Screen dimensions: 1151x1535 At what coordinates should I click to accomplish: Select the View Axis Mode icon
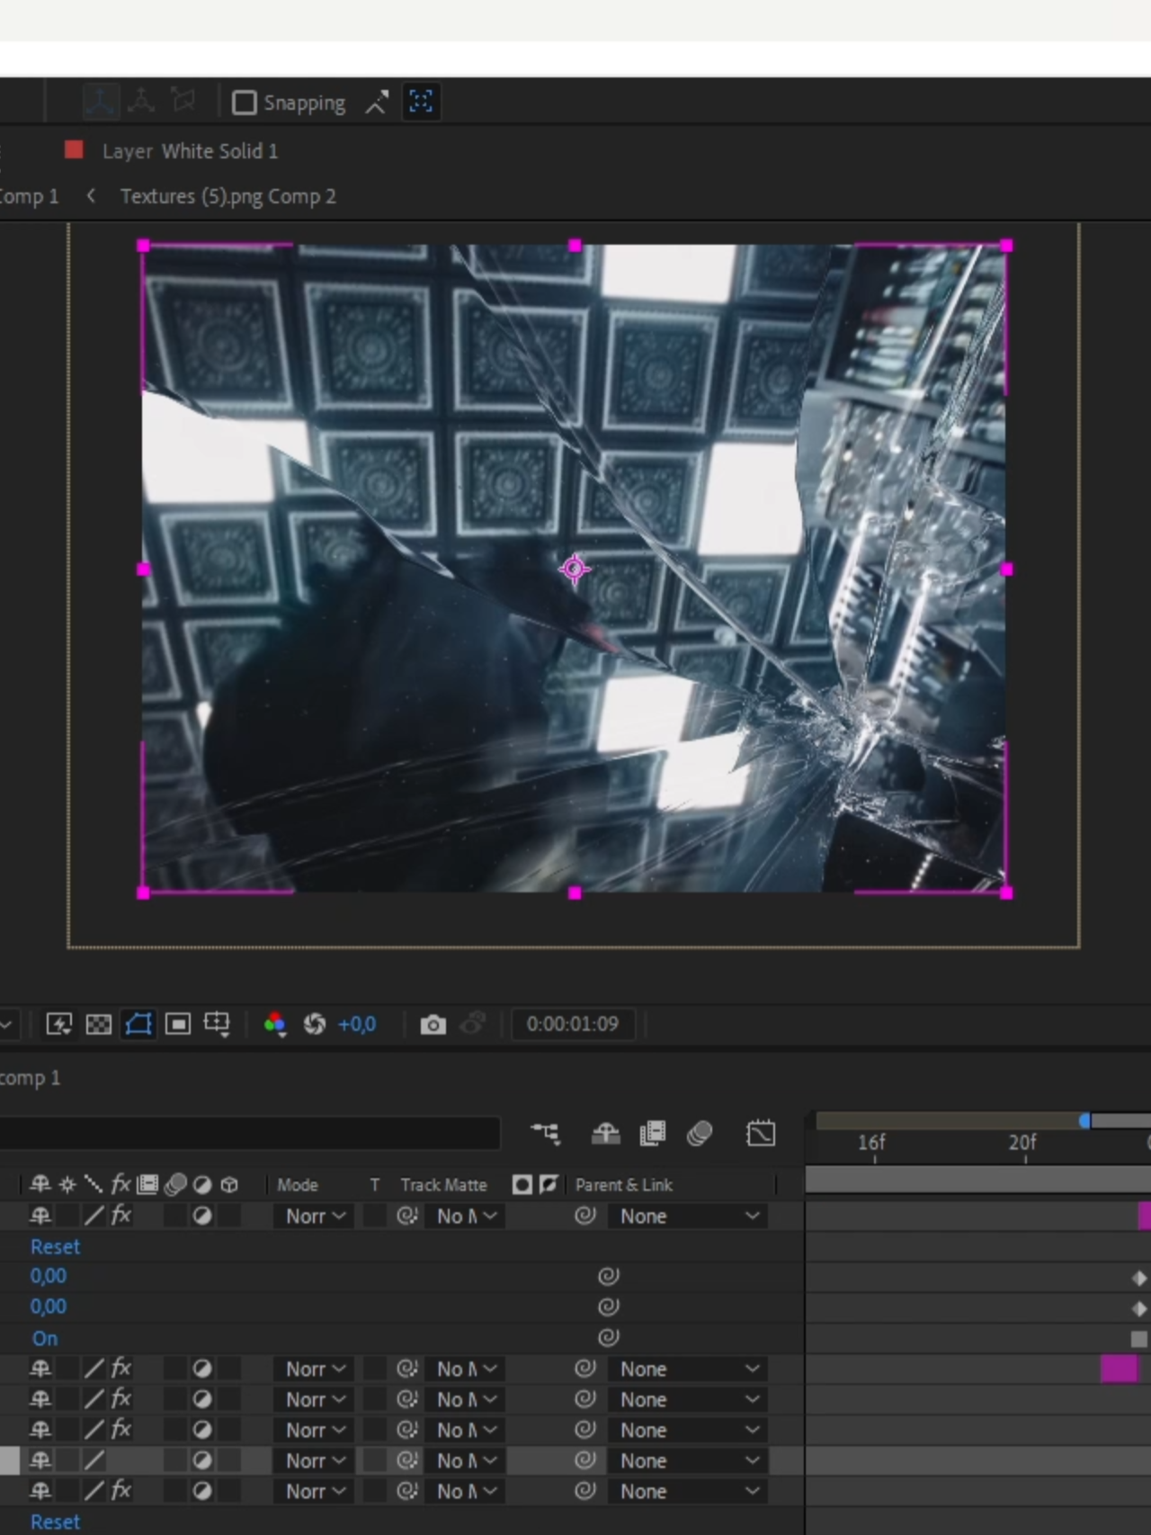pos(183,101)
